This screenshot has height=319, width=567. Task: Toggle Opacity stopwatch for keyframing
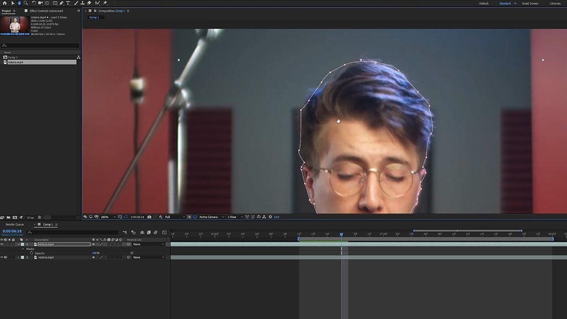(32, 253)
